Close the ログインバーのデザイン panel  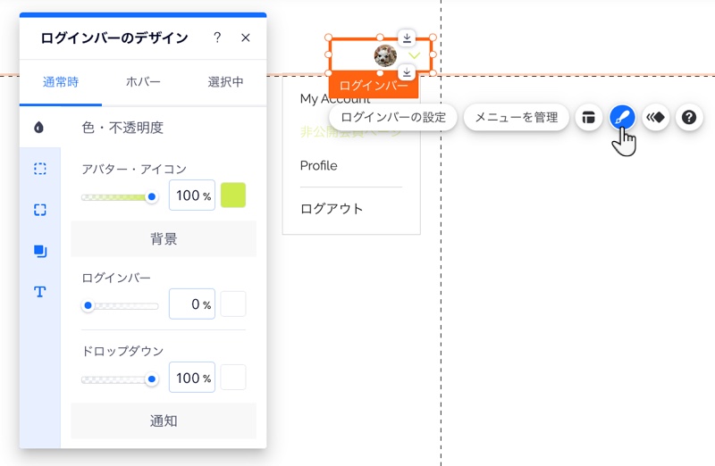click(245, 37)
